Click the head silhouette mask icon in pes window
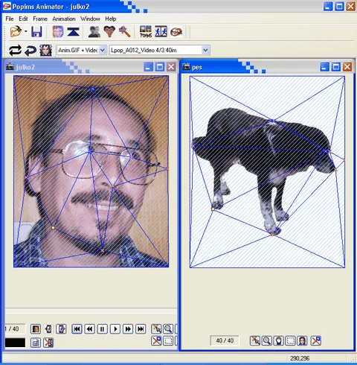Screen dimensions: 357x365 pos(279,341)
